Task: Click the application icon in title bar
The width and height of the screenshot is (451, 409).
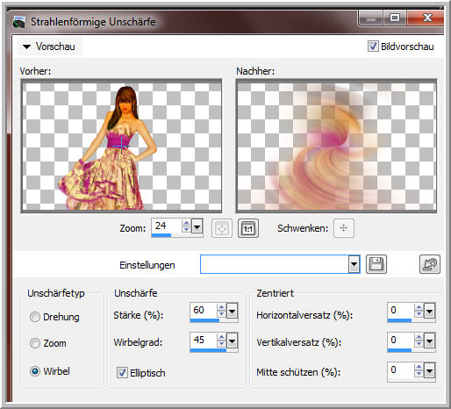Action: pyautogui.click(x=19, y=22)
